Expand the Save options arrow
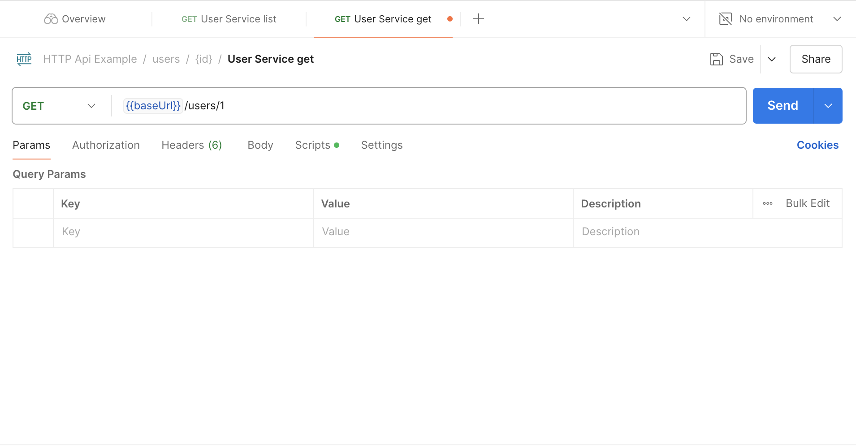The width and height of the screenshot is (856, 448). pyautogui.click(x=772, y=59)
